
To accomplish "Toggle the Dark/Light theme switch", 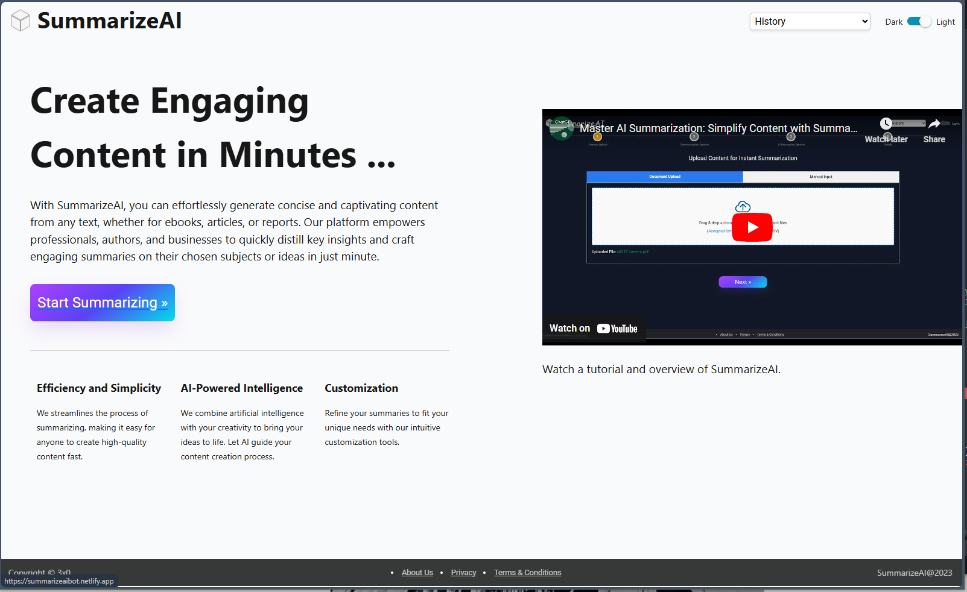I will click(919, 22).
